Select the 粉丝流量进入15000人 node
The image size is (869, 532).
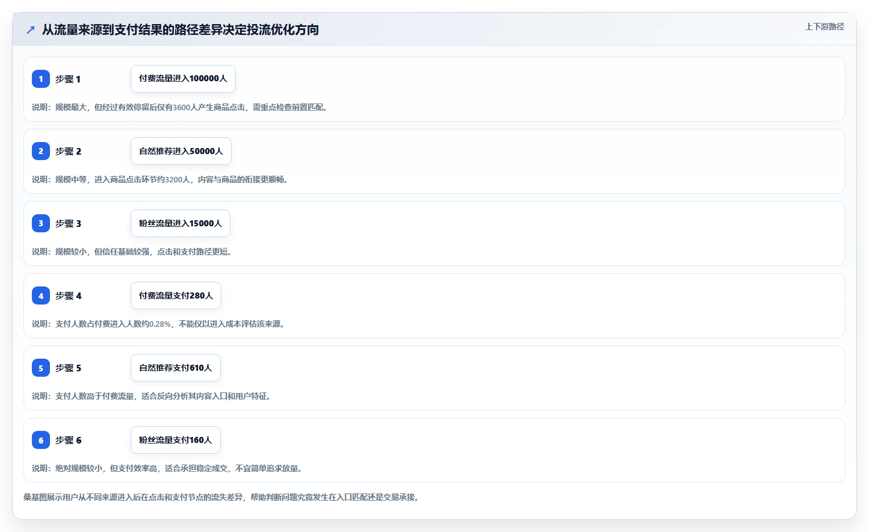click(x=181, y=223)
